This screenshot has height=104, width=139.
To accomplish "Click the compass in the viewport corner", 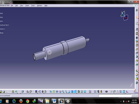I will (x=124, y=16).
